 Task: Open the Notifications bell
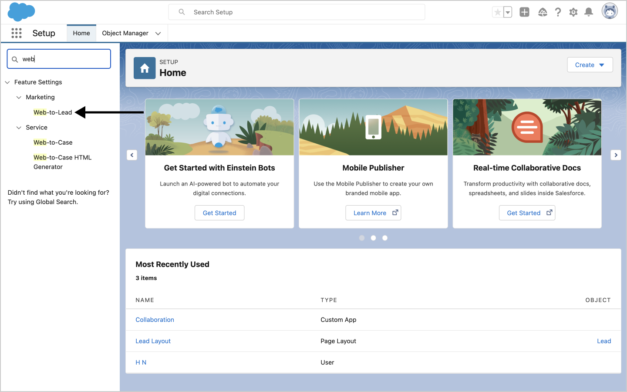589,12
